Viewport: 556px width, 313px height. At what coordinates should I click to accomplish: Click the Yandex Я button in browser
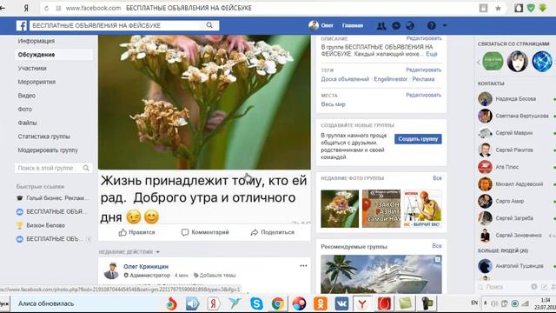pyautogui.click(x=26, y=8)
